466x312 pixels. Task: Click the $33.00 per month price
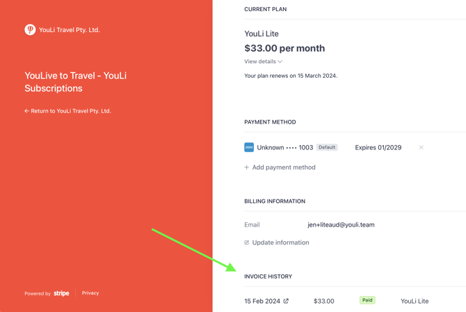(284, 48)
